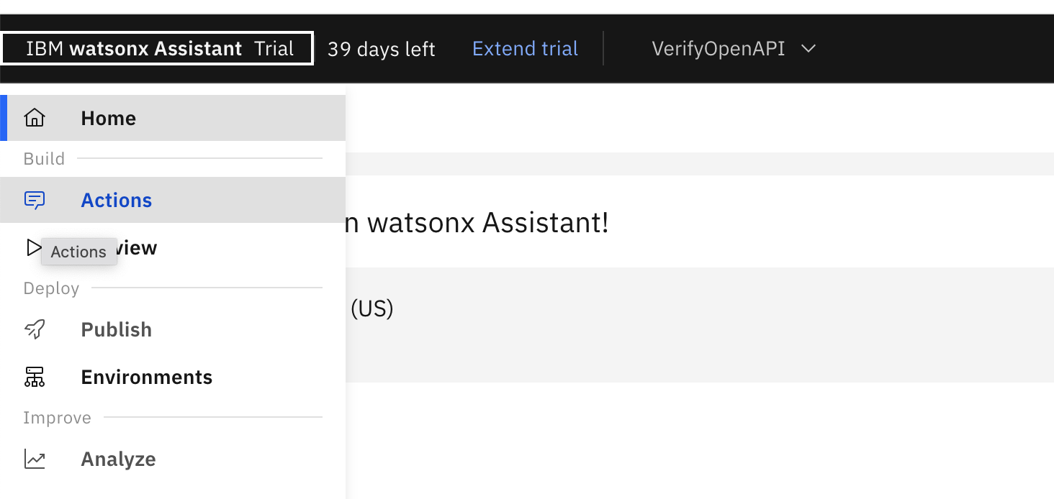This screenshot has height=499, width=1054.
Task: Click the Home house icon
Action: [x=35, y=118]
